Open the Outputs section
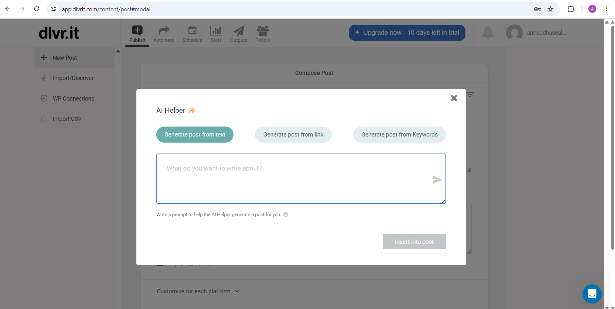The width and height of the screenshot is (615, 309). tap(239, 34)
